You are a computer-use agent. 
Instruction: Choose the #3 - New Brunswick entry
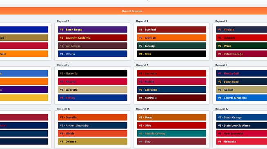tap(241, 134)
